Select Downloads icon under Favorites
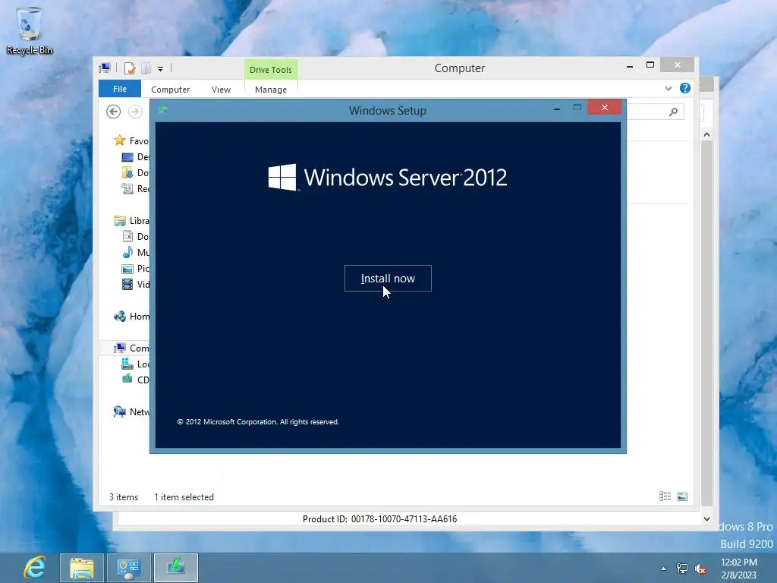Viewport: 777px width, 583px height. pos(127,173)
